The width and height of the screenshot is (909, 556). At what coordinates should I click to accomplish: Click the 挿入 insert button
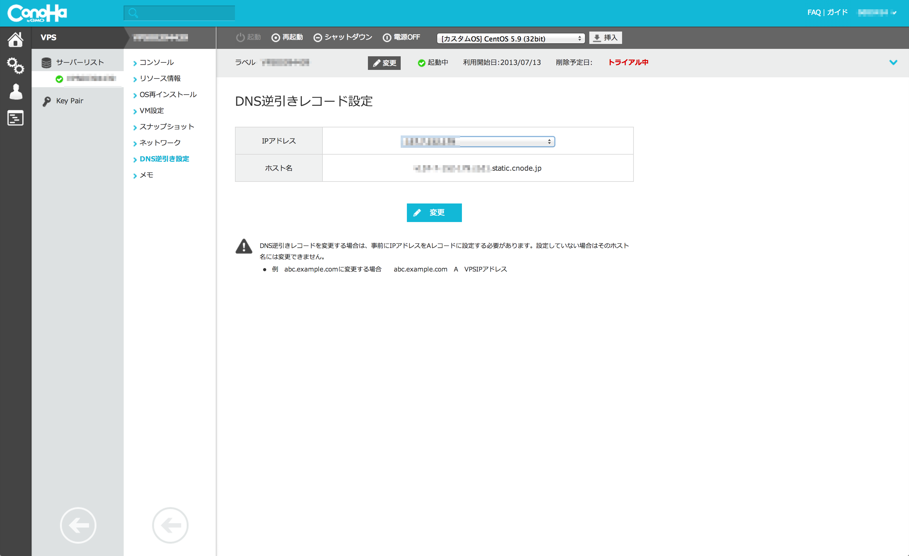(605, 38)
